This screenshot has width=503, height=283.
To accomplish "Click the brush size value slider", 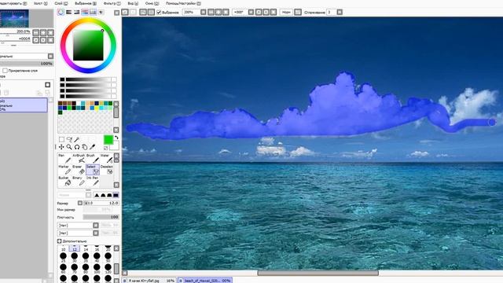I will point(101,203).
